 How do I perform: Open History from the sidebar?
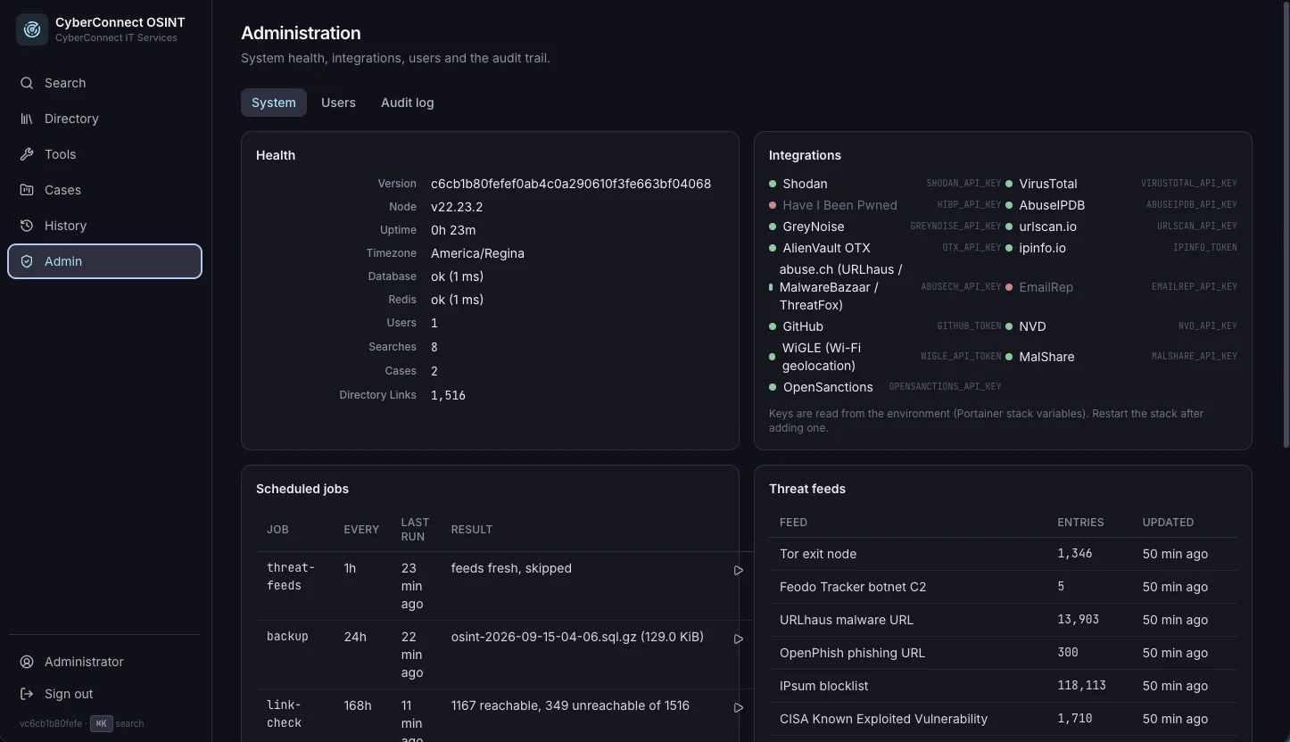click(104, 226)
